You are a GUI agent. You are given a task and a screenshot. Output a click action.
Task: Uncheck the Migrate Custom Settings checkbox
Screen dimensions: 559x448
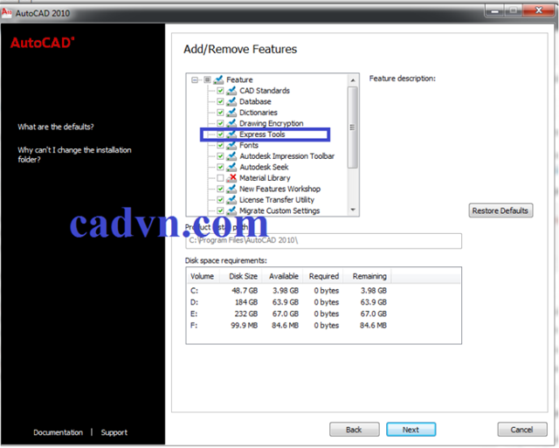(x=220, y=210)
